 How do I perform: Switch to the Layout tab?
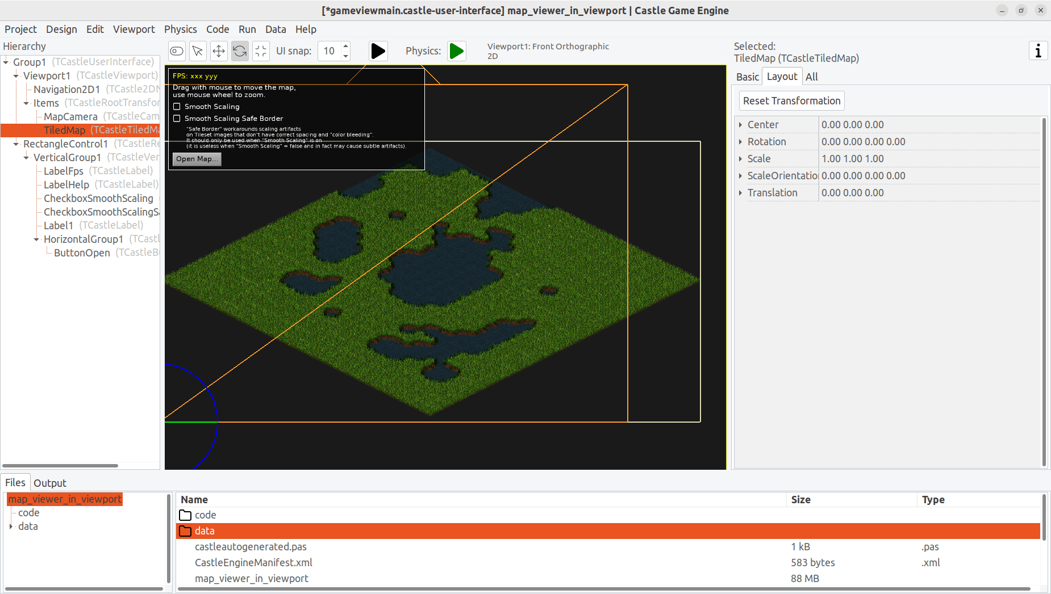coord(782,77)
